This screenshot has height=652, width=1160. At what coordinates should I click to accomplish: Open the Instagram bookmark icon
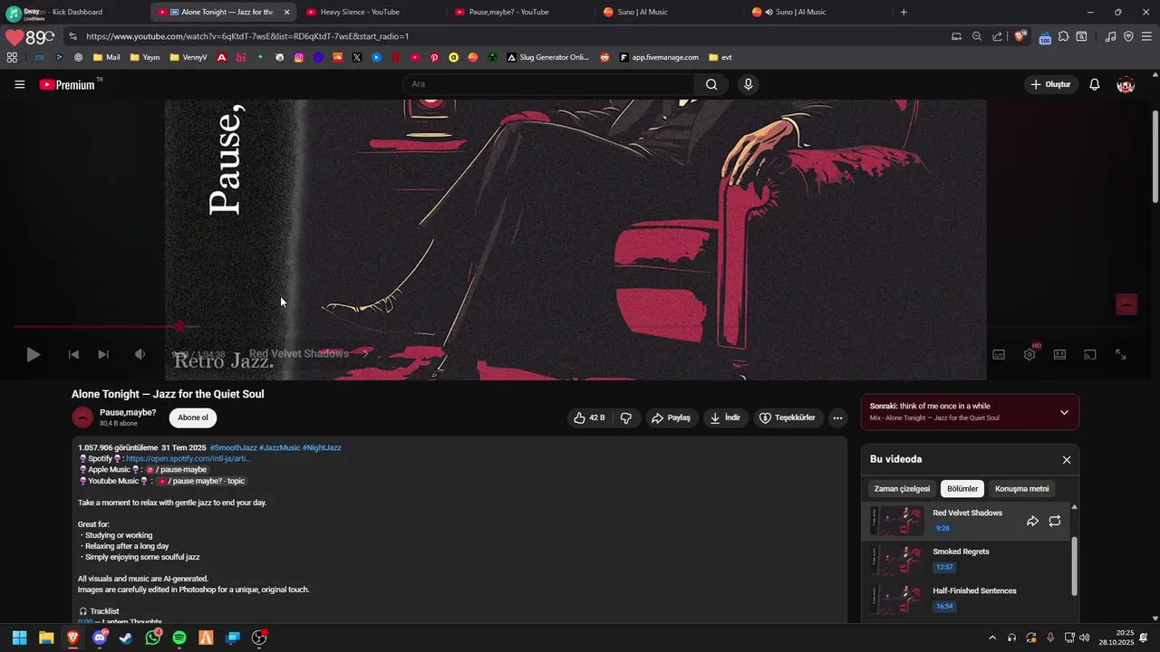pos(299,57)
